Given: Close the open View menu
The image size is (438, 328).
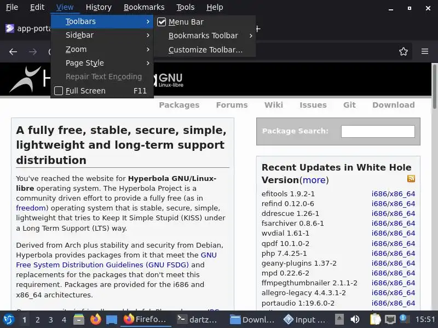Looking at the screenshot, I should [x=65, y=7].
